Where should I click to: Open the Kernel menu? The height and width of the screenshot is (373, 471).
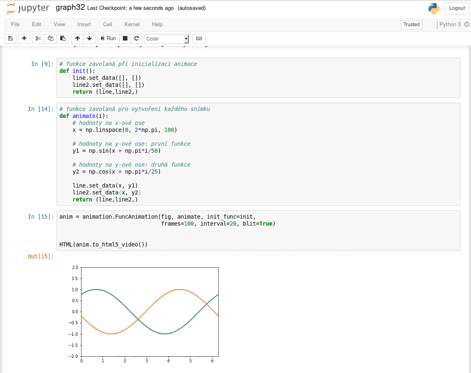pyautogui.click(x=132, y=25)
